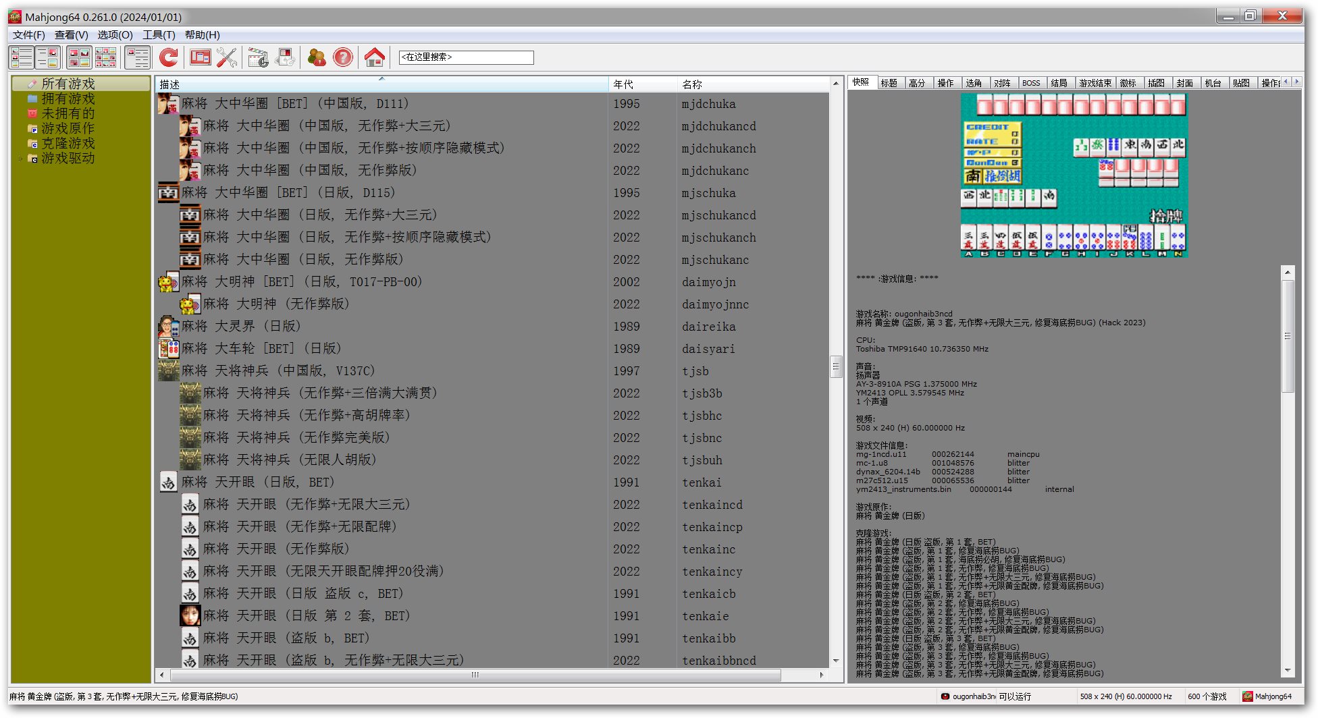Switch to the 游戏结束 tab

point(1095,83)
